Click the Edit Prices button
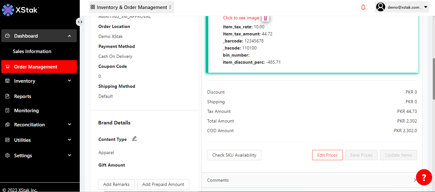 tap(327, 155)
